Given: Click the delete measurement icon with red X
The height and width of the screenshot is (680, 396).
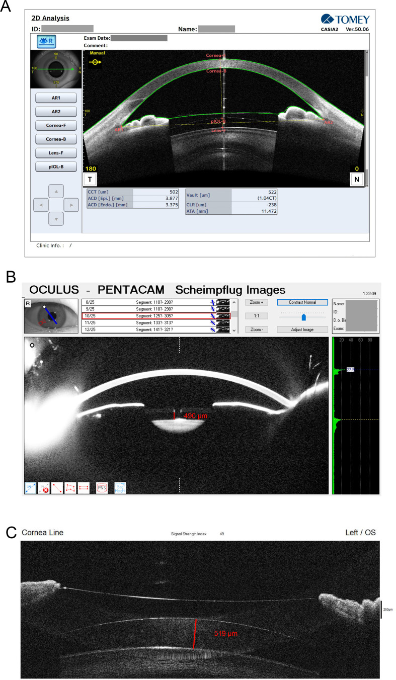Looking at the screenshot, I should click(x=44, y=487).
